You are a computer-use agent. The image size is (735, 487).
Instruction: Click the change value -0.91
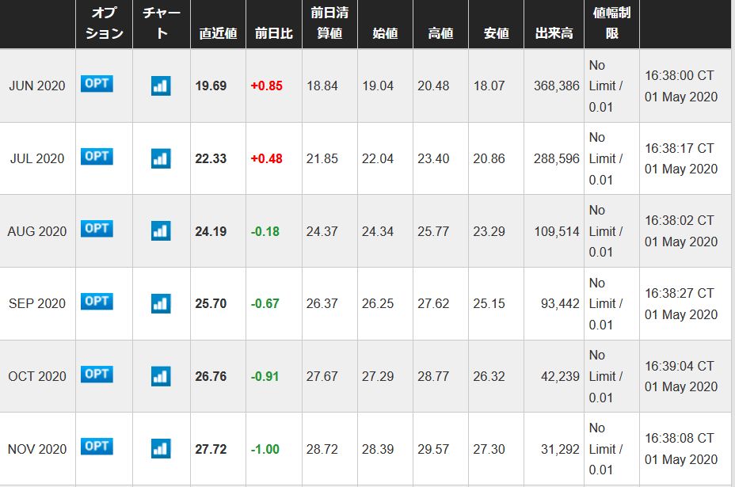(x=265, y=376)
